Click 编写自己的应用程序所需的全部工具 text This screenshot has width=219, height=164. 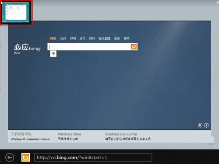128,139
